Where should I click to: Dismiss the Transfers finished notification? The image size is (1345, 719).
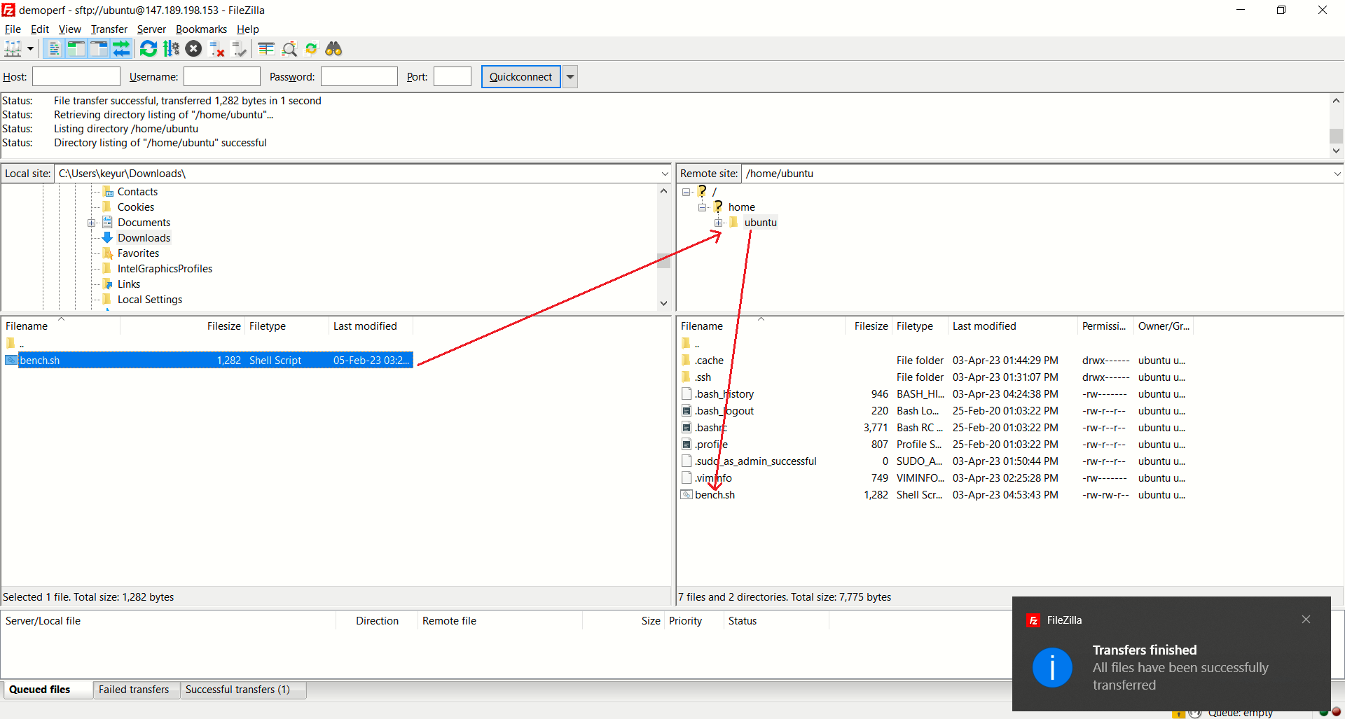pyautogui.click(x=1306, y=620)
